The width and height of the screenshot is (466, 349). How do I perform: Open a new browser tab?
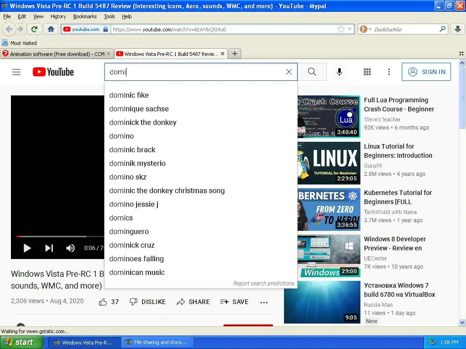(235, 54)
